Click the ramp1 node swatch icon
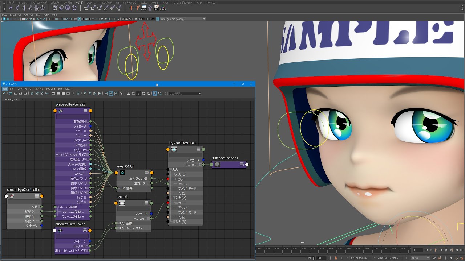 click(x=122, y=203)
